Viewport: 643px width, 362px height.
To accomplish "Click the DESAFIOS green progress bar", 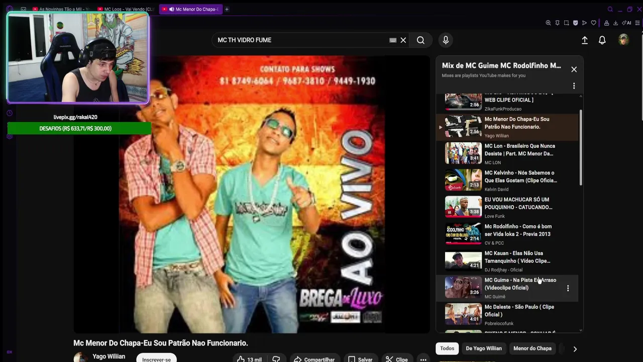I will (79, 129).
